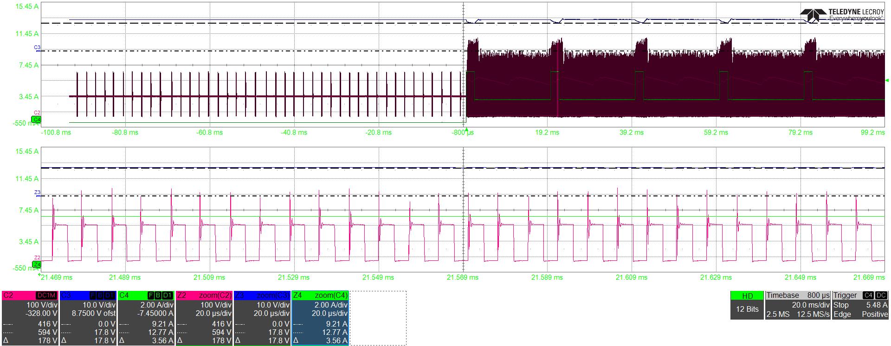This screenshot has width=891, height=346.
Task: Click the trigger level arrow at right grid edge
Action: coord(888,80)
